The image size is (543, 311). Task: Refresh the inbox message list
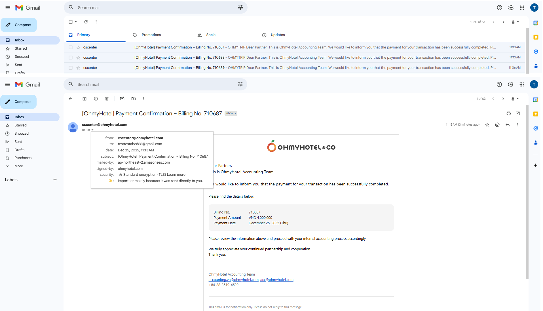(86, 22)
